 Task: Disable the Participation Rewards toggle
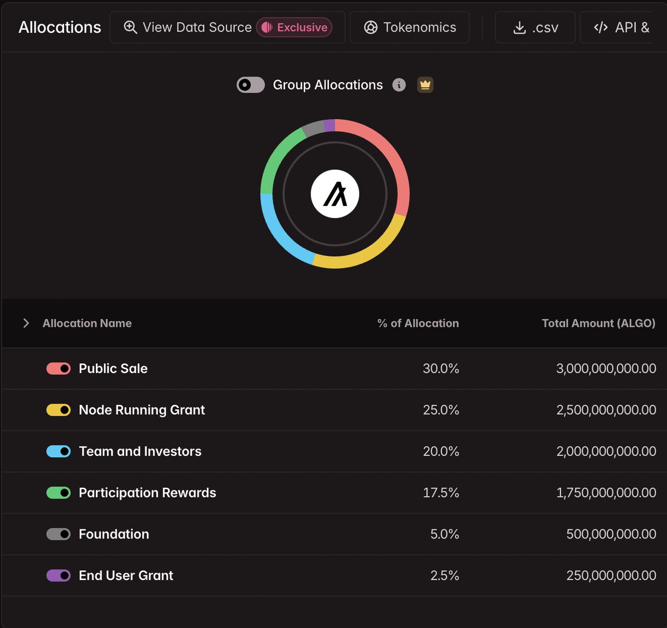click(x=58, y=493)
